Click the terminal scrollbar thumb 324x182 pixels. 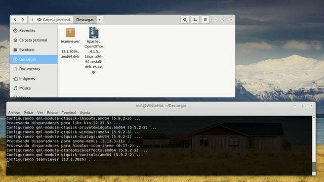pos(314,166)
